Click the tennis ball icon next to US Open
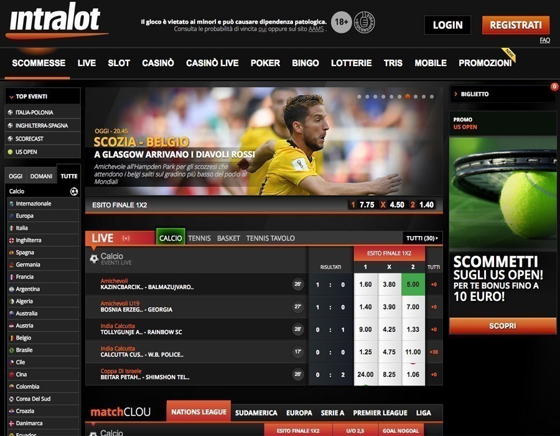 coord(11,152)
